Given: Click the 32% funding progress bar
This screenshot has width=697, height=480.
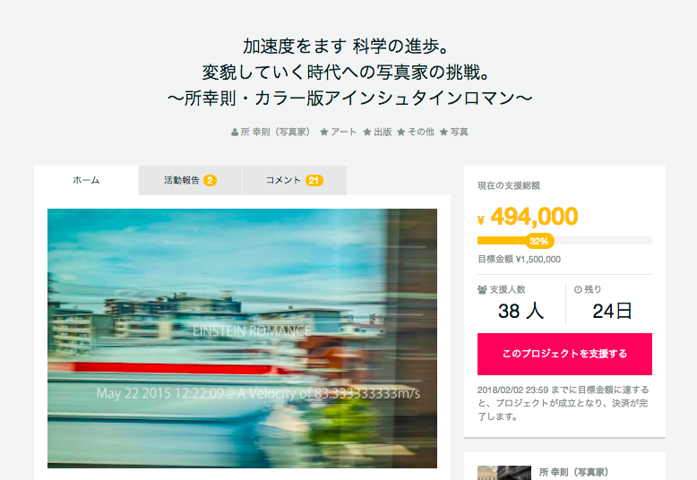Looking at the screenshot, I should [x=564, y=241].
